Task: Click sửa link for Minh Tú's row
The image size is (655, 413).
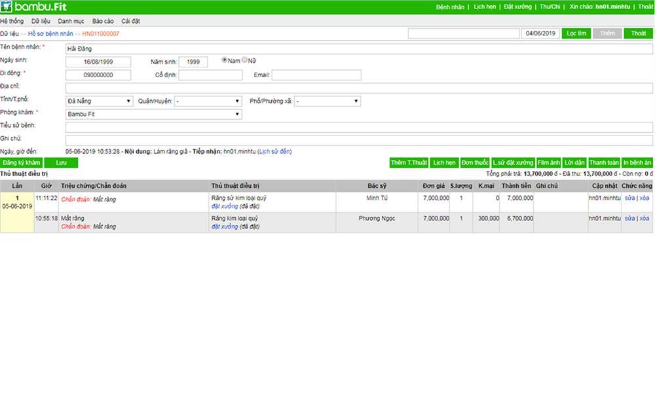Action: [x=629, y=198]
